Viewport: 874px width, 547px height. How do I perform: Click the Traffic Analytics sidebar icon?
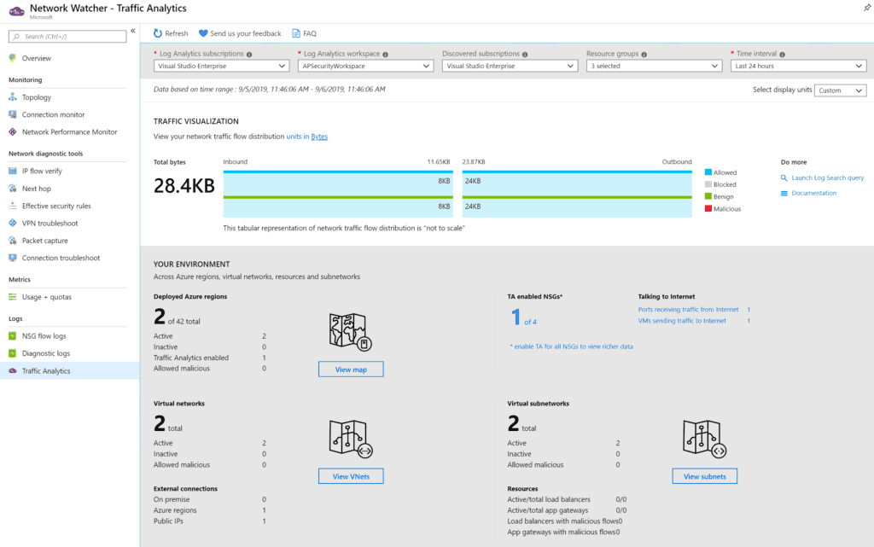tap(13, 370)
